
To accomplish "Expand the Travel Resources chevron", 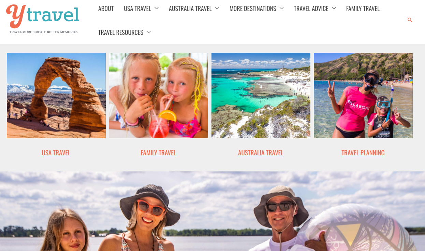I will 148,32.
